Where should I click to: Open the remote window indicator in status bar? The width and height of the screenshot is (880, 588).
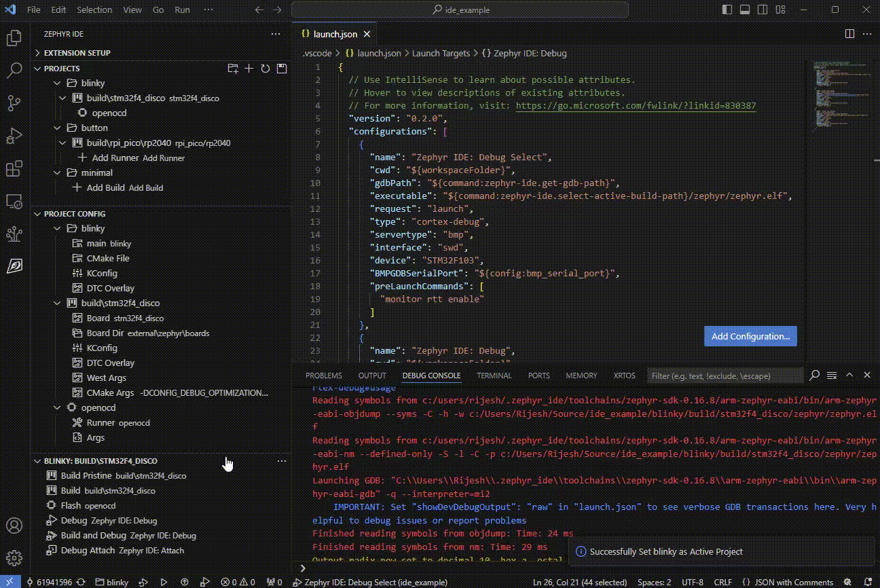click(x=10, y=582)
